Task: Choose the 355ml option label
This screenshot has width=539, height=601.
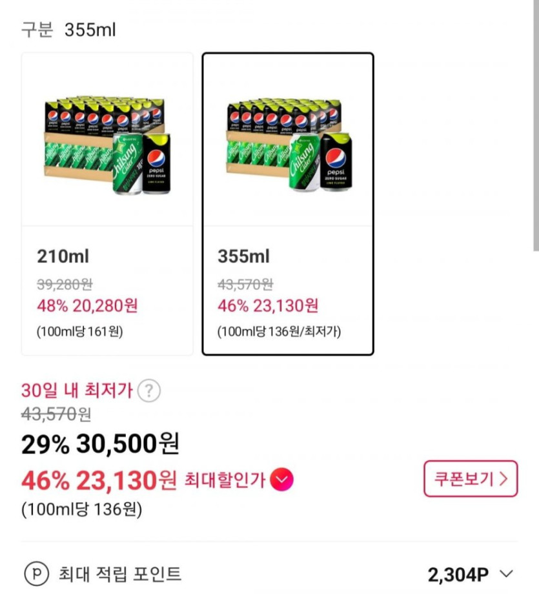Action: 243,256
